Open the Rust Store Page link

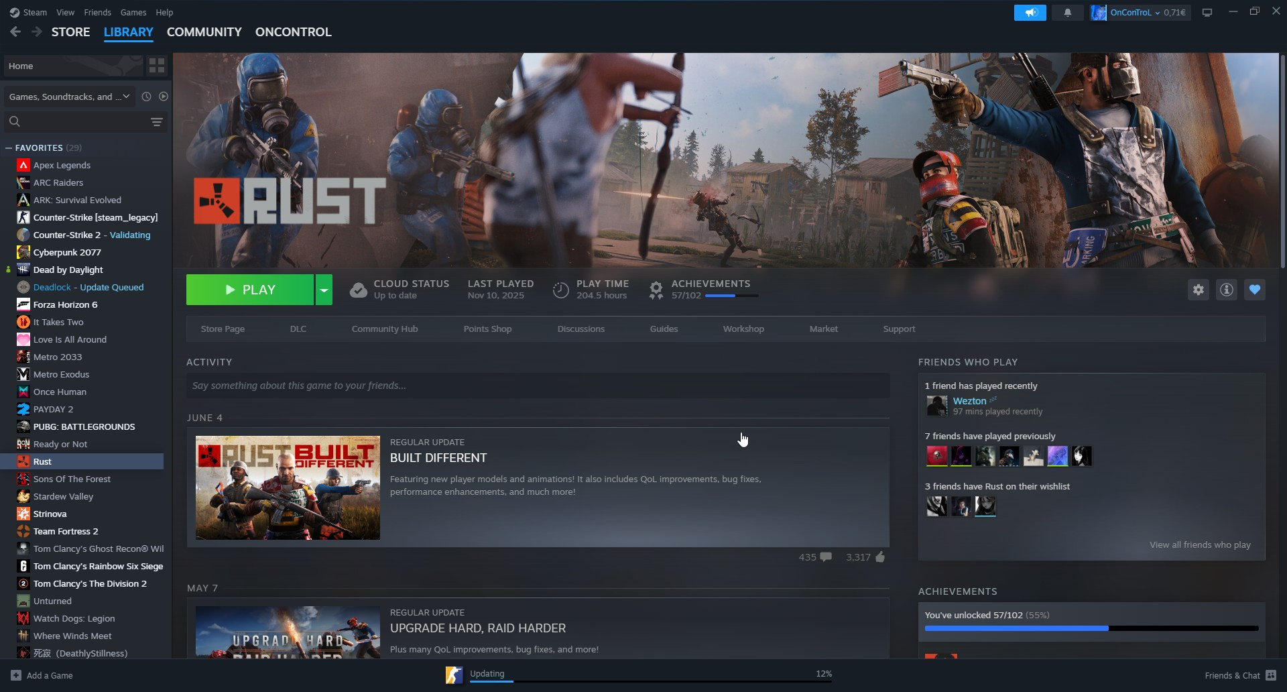click(x=223, y=329)
